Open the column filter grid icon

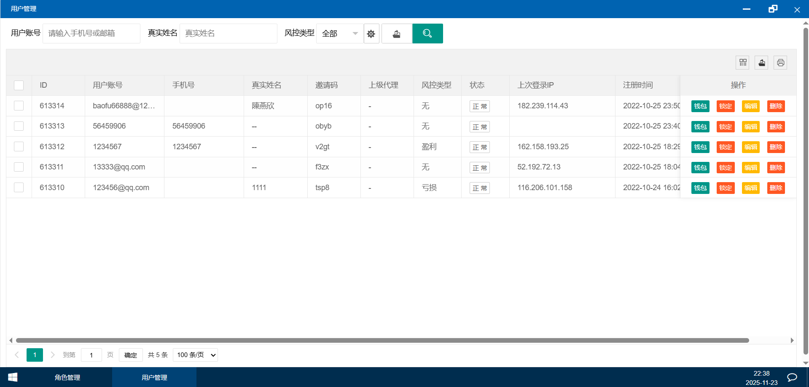click(742, 63)
